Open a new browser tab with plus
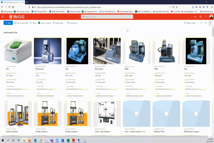This screenshot has height=143, width=214. pyautogui.click(x=27, y=2)
